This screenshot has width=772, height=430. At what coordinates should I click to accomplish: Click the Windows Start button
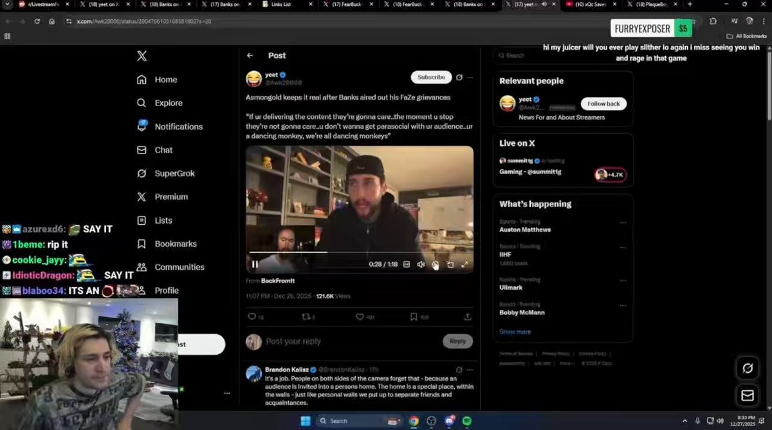point(305,421)
